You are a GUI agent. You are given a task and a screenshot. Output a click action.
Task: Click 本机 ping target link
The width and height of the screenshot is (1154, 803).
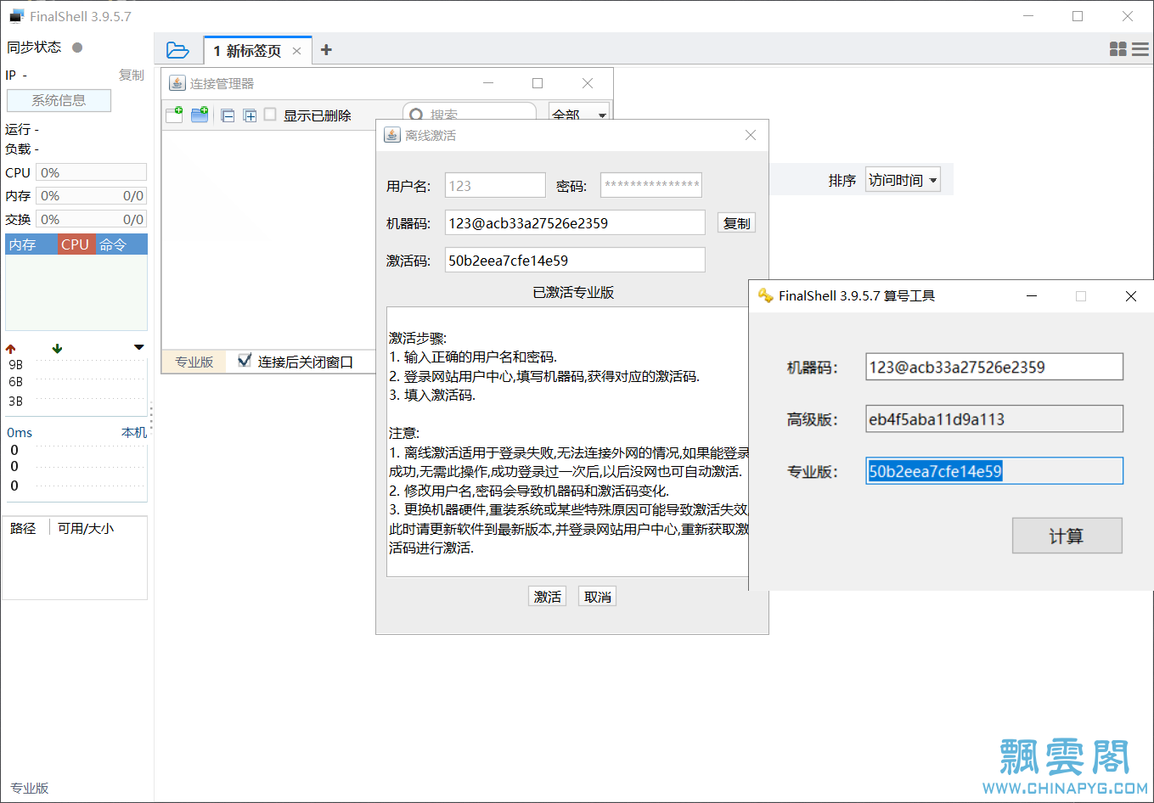pyautogui.click(x=134, y=432)
